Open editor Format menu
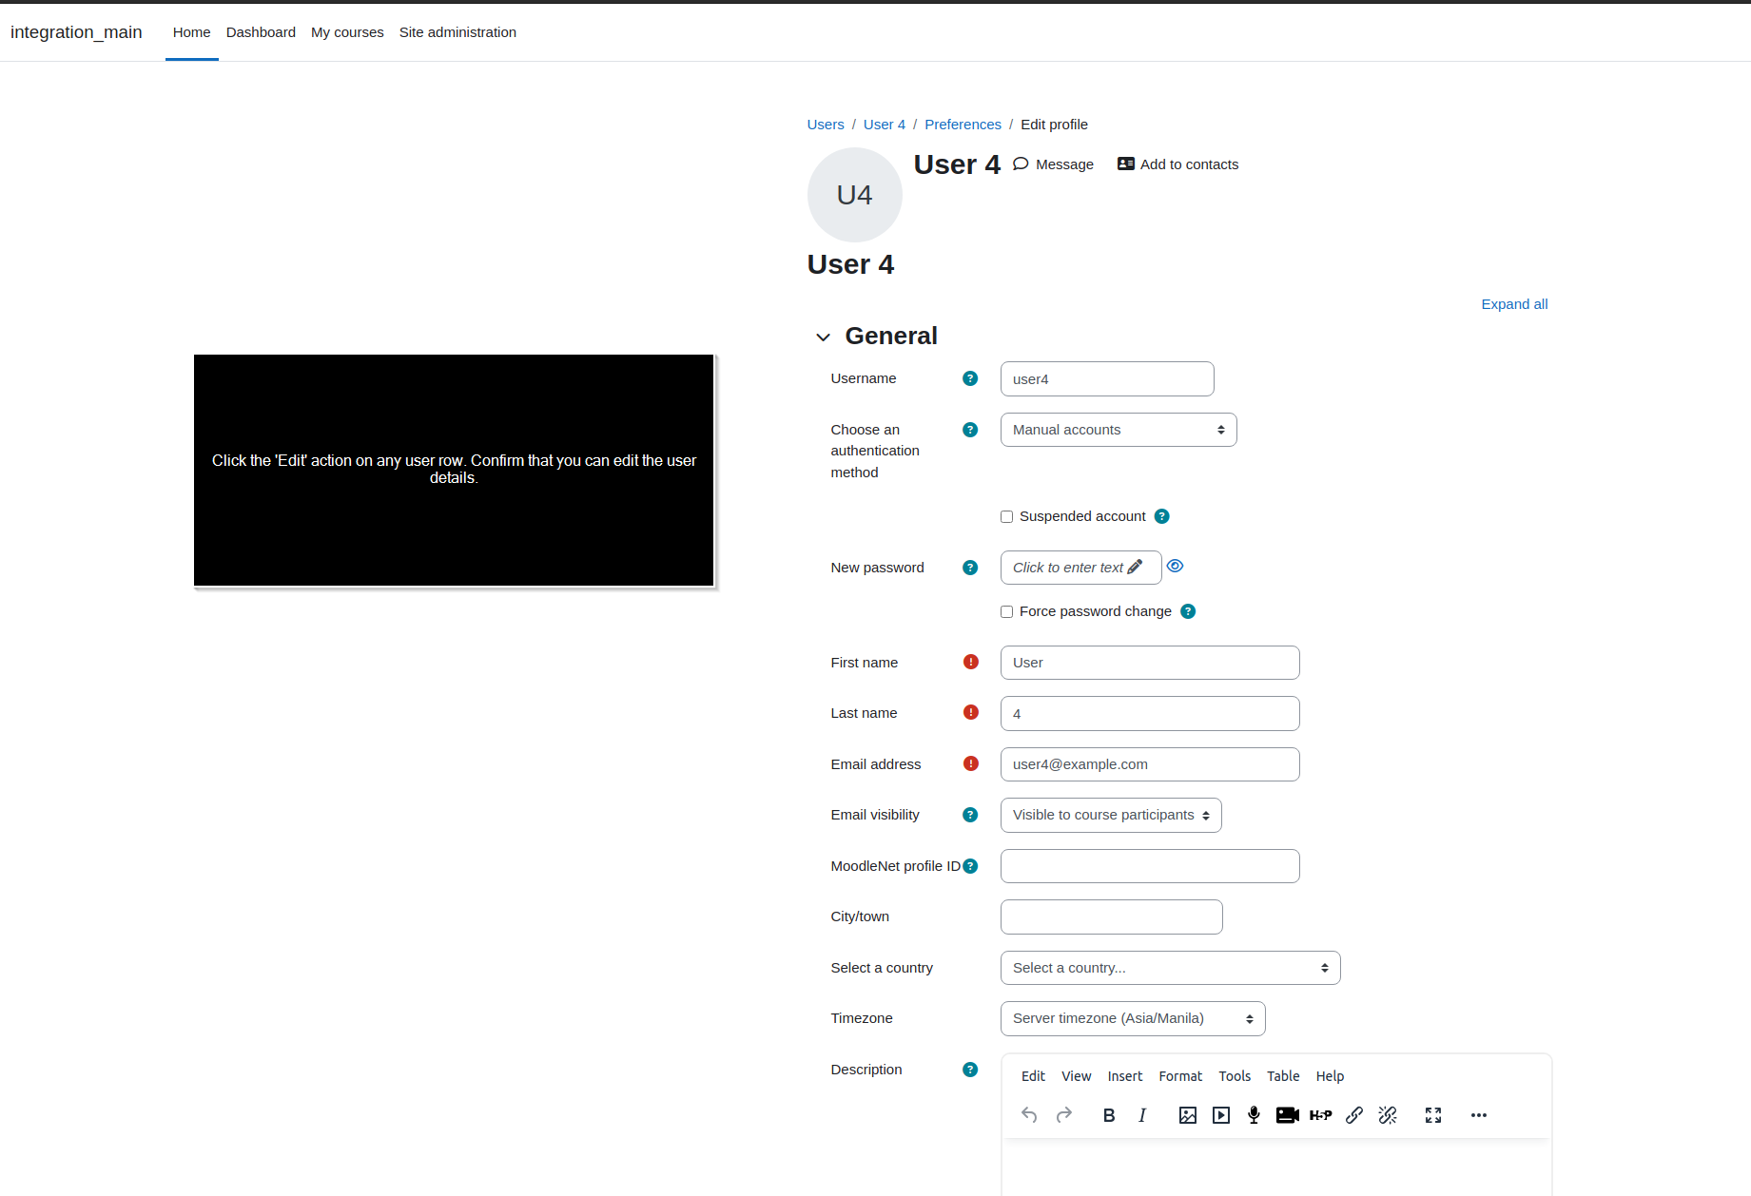The image size is (1751, 1196). tap(1180, 1076)
